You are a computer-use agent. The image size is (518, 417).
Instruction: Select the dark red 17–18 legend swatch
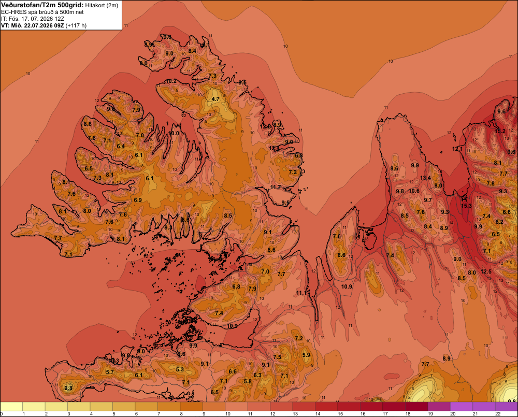tap(394, 407)
